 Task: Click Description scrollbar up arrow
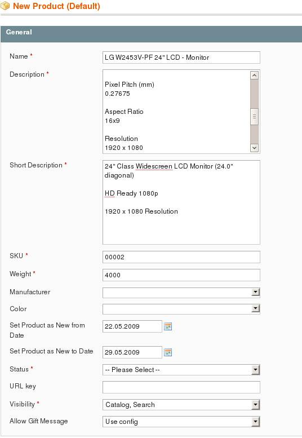tap(254, 75)
